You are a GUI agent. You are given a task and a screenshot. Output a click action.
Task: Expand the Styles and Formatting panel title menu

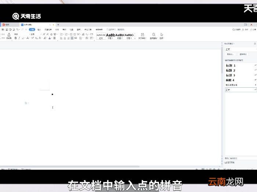(x=229, y=44)
